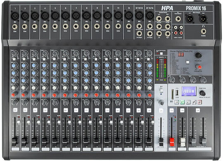Select the left Control Room output jack

[x=159, y=19]
